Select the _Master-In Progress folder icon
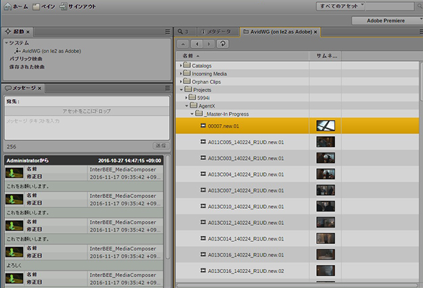Image resolution: width=423 pixels, height=288 pixels. click(x=199, y=113)
